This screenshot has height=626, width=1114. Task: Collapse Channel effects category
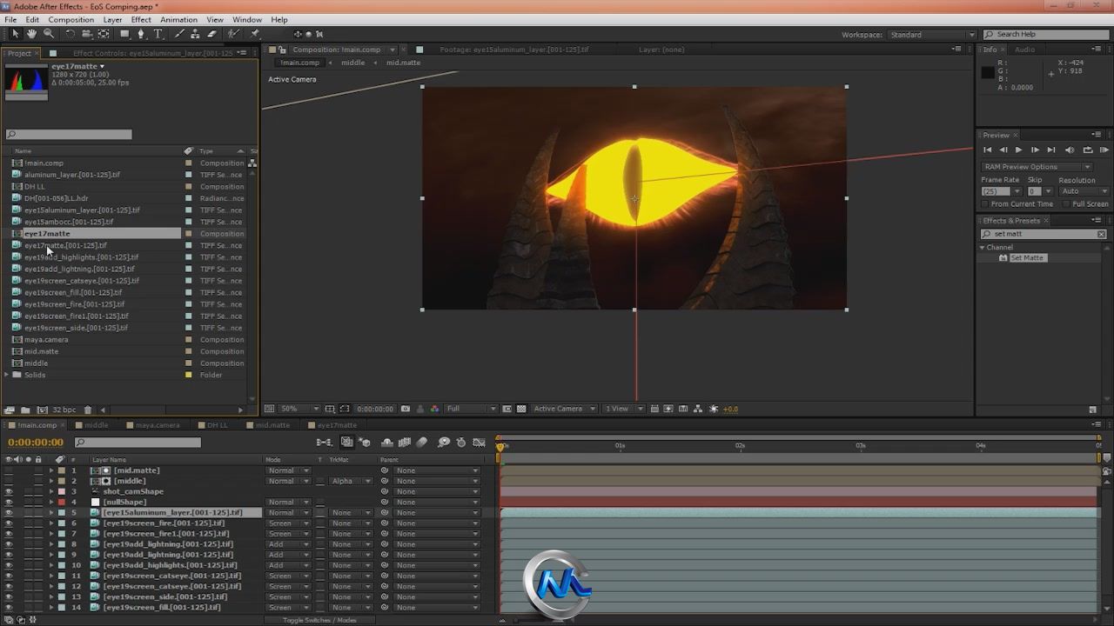983,248
